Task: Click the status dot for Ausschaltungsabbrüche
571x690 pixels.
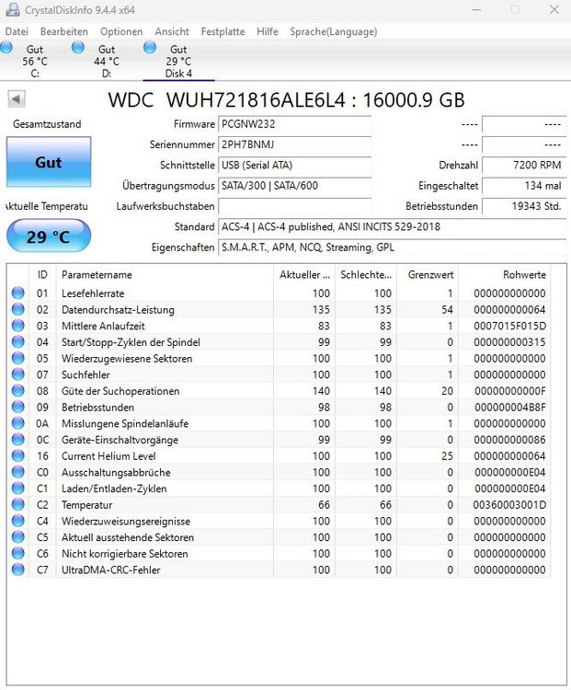Action: point(18,472)
